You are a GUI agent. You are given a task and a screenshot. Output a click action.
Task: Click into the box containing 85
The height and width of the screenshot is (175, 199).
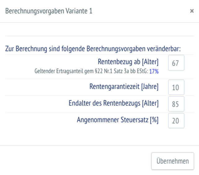pyautogui.click(x=176, y=104)
